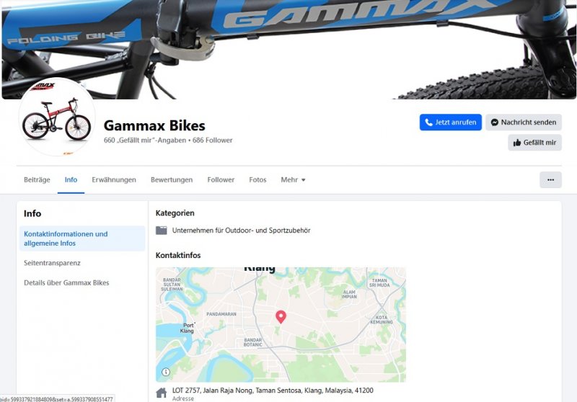Click the phone icon in Jetzt anrufen

(x=428, y=122)
